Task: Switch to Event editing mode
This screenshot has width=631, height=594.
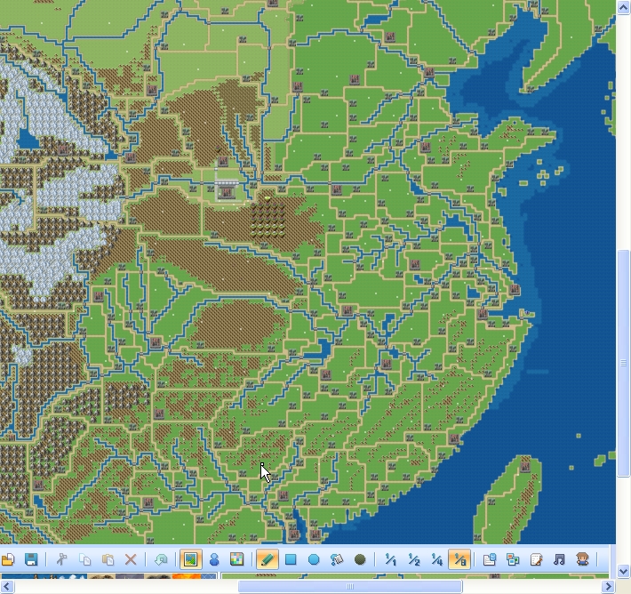Action: tap(214, 559)
